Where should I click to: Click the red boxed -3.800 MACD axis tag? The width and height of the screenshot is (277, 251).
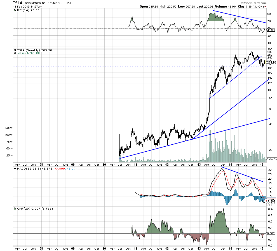point(271,200)
